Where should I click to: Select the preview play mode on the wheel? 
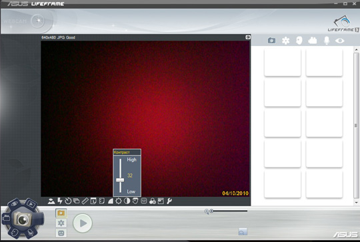(x=31, y=203)
